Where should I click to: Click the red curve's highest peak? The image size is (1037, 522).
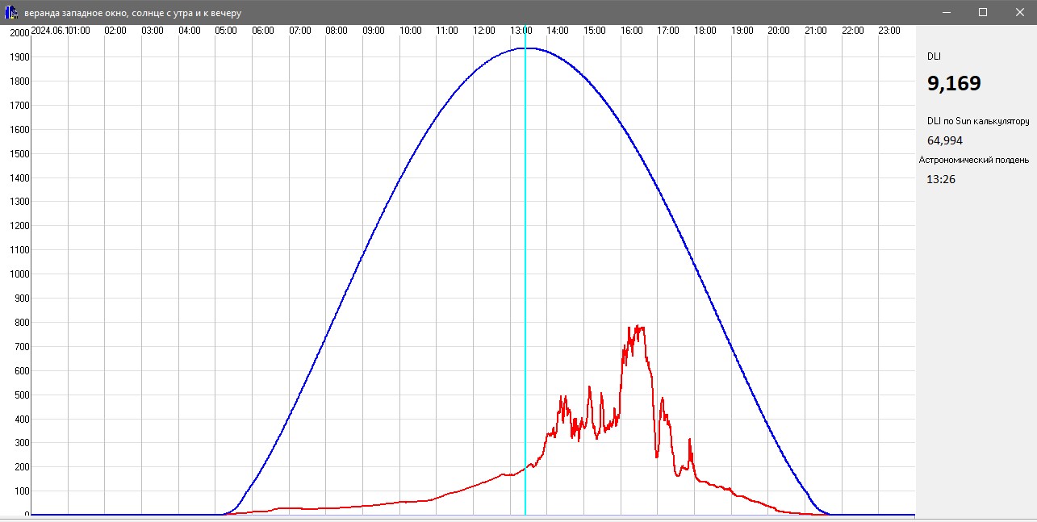click(639, 327)
